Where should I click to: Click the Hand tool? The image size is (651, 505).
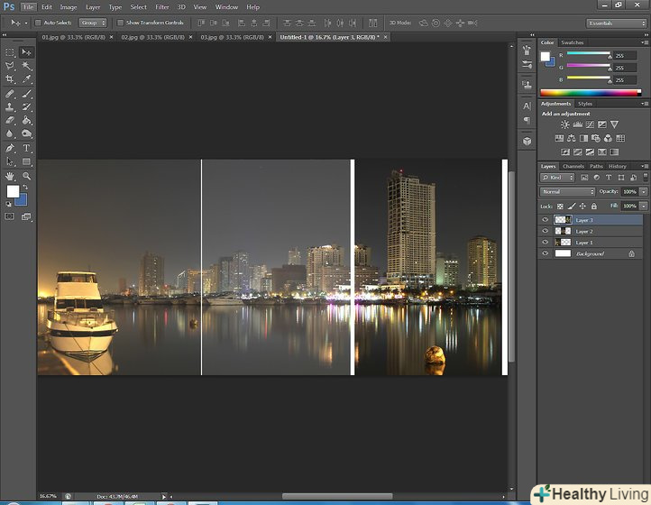(x=11, y=176)
